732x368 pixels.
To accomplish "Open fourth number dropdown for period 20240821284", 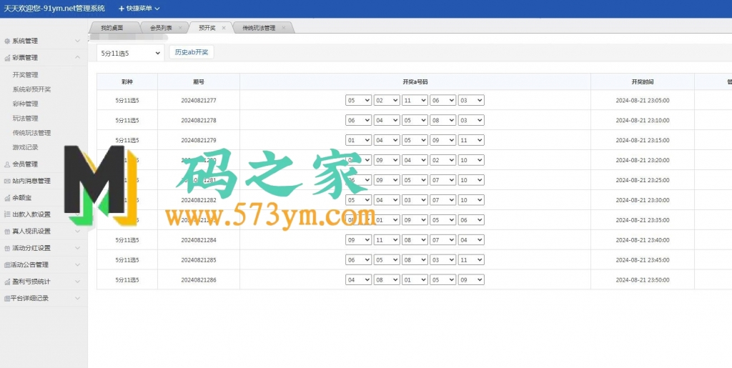I will pos(442,240).
